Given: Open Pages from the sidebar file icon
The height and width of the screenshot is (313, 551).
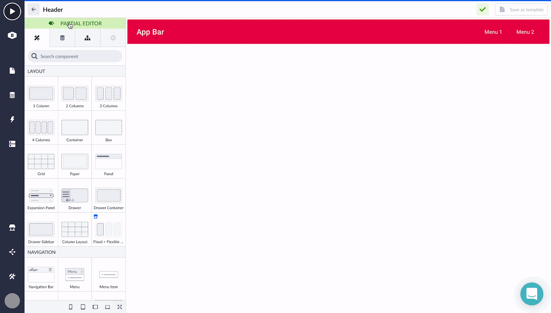Looking at the screenshot, I should point(12,70).
